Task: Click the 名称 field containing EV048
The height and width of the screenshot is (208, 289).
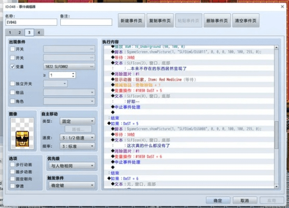Action: (x=31, y=22)
